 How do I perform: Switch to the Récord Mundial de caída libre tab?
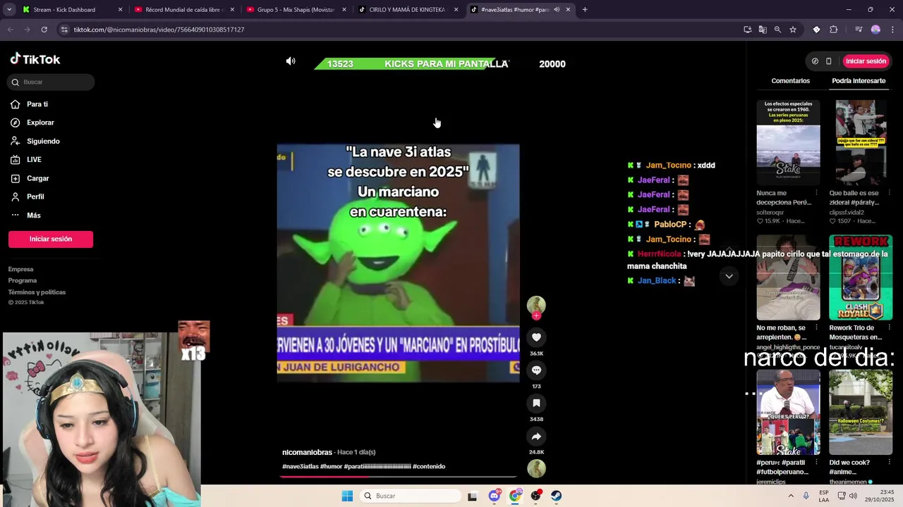[x=183, y=10]
